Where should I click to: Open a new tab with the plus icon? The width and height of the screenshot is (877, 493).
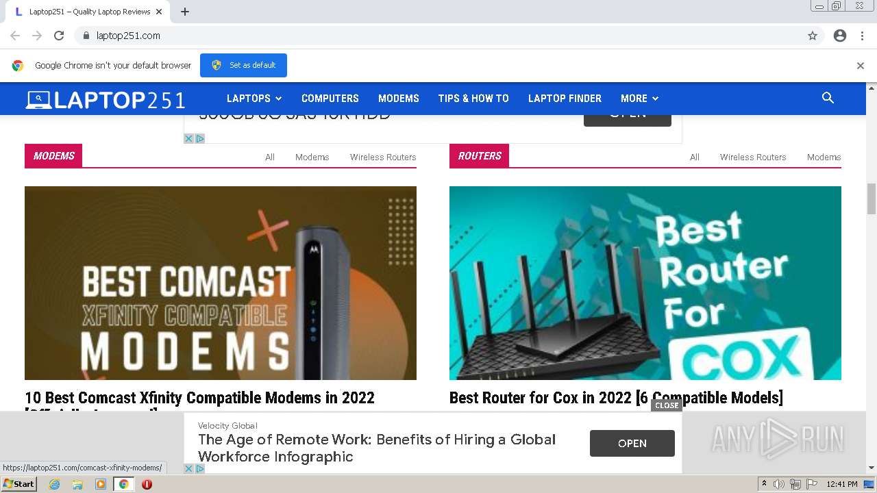pos(185,12)
